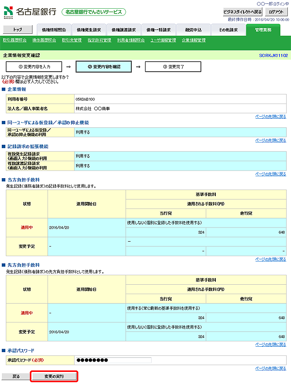Go to 取引先管理 link
Viewport: 291px width, 384px height.
[72, 40]
